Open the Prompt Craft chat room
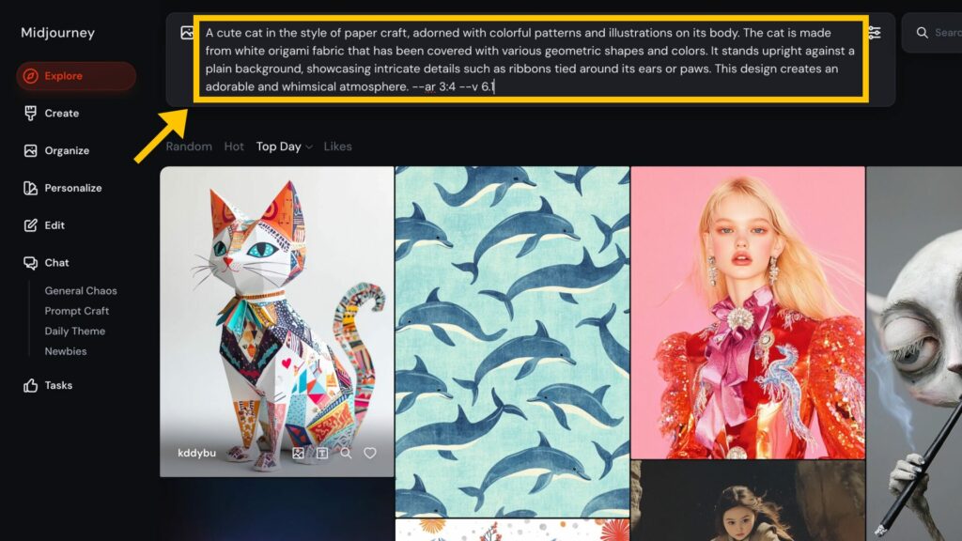The width and height of the screenshot is (962, 541). 77,311
